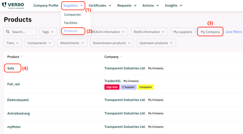Toggle the My suppliers filter

[x=183, y=32]
